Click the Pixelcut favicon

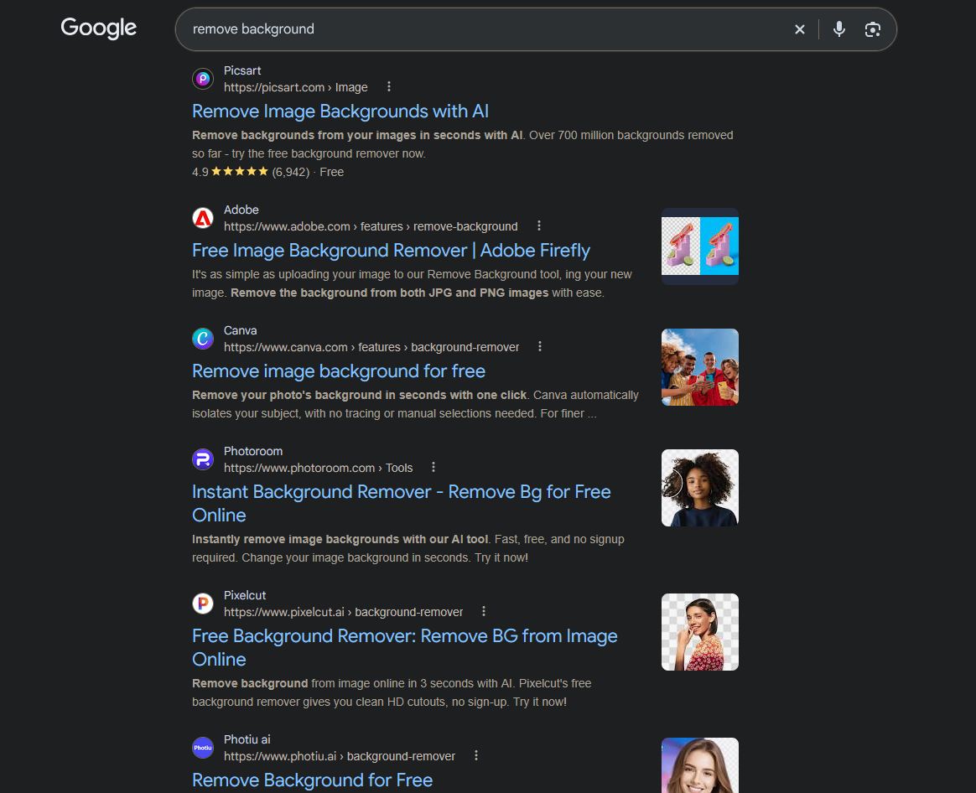tap(203, 604)
